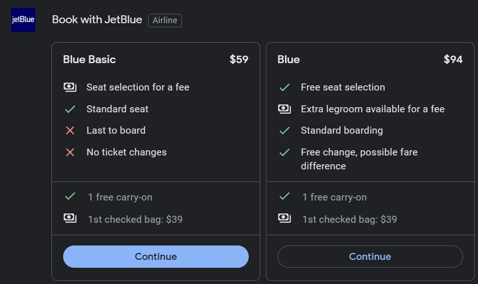Continue with the Blue $94 fare
The height and width of the screenshot is (284, 478).
coord(370,257)
